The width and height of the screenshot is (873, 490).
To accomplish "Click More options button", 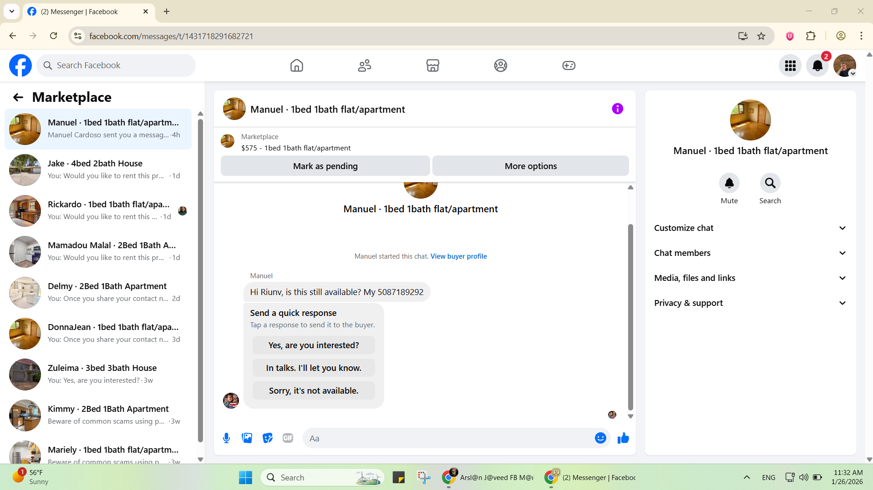I will coord(531,166).
